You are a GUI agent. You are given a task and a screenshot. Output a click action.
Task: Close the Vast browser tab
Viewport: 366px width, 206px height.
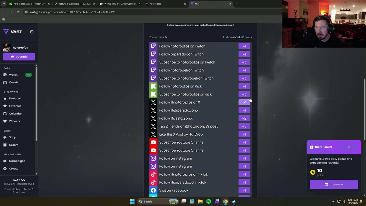[x=230, y=4]
